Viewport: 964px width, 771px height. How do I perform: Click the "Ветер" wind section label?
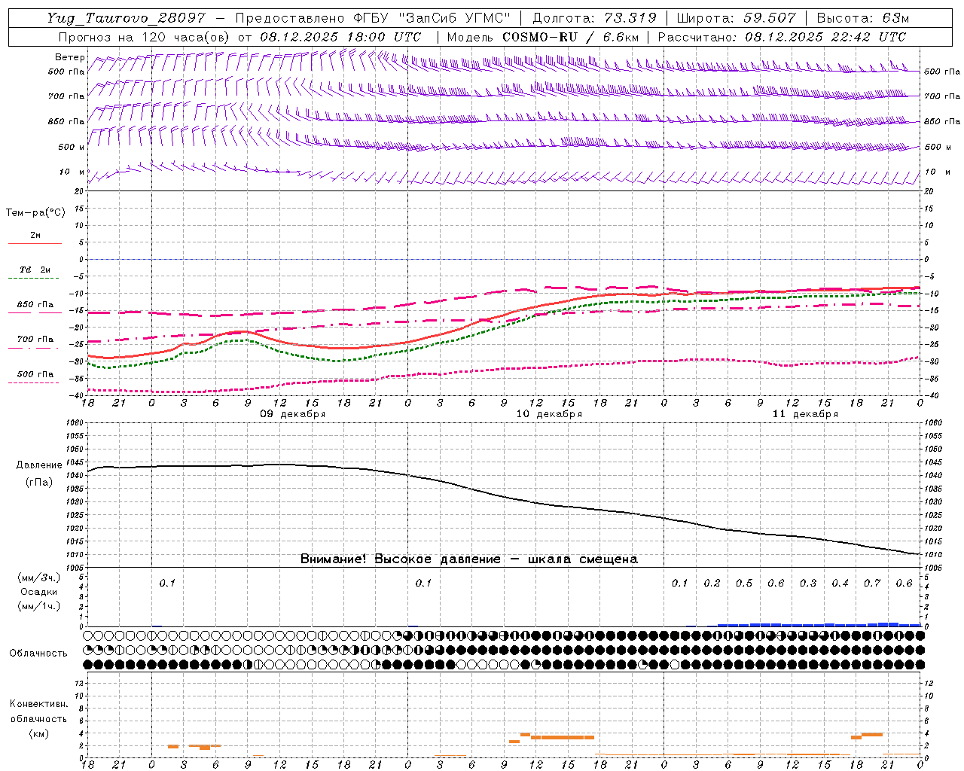tap(69, 57)
